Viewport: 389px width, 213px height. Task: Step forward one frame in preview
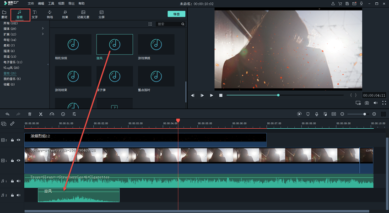point(202,95)
